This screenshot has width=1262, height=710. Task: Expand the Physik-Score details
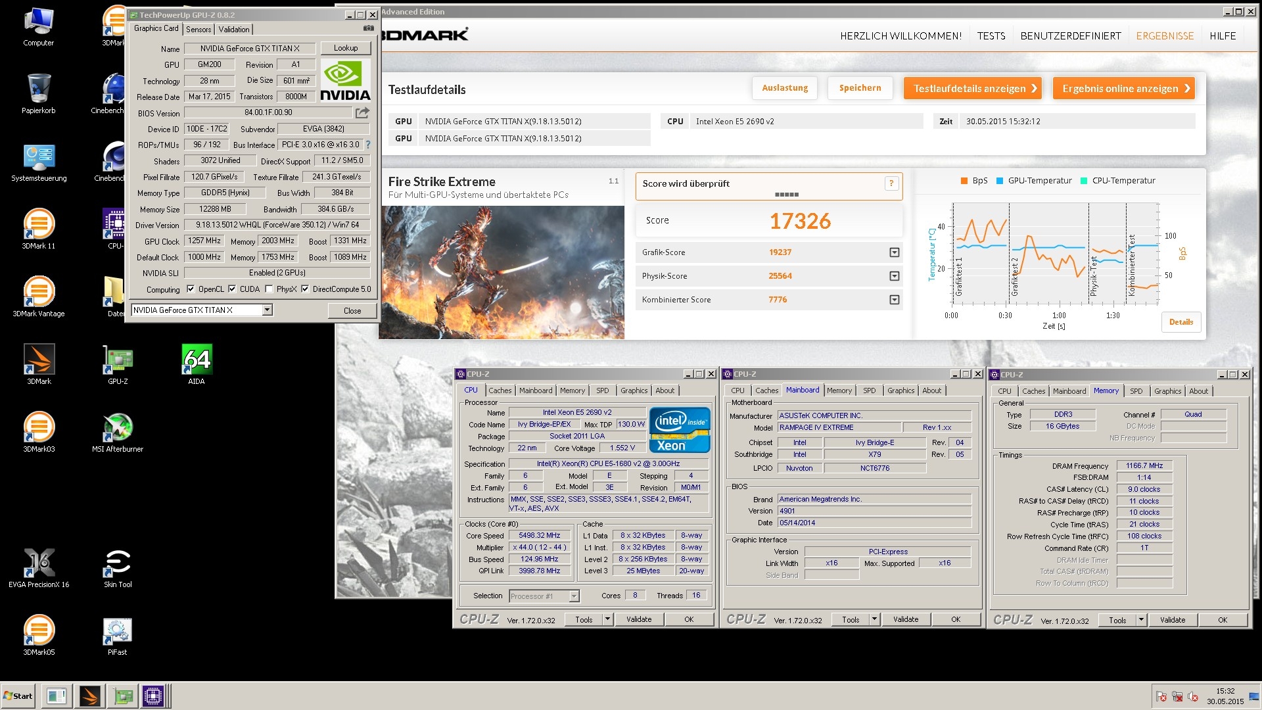pos(894,276)
